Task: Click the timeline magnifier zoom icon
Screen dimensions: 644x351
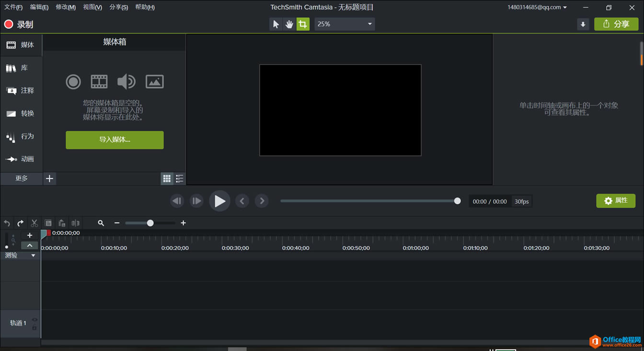Action: (x=101, y=223)
